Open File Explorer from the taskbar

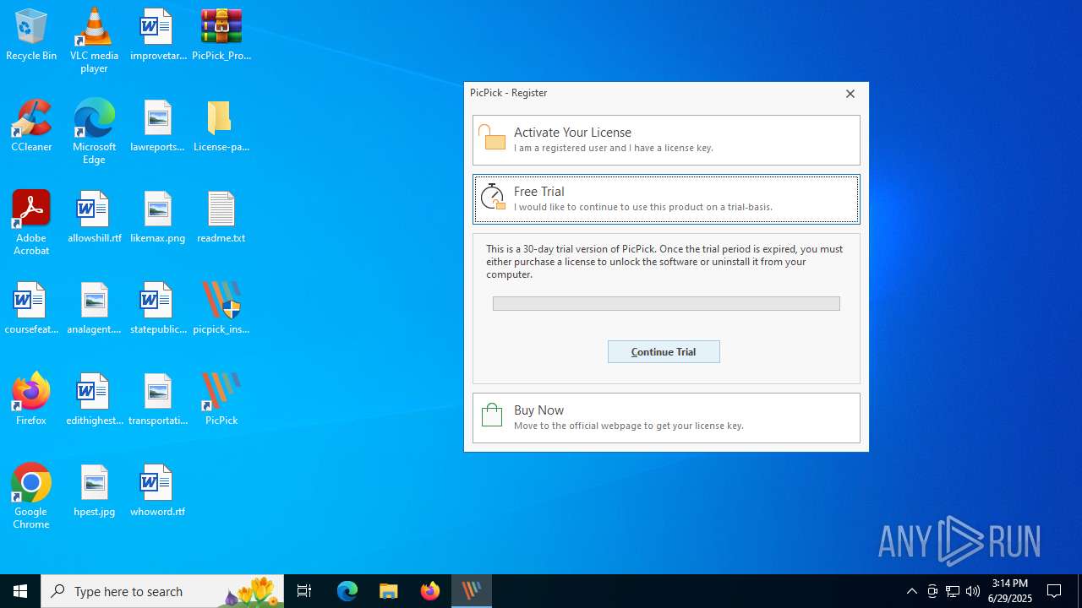click(x=389, y=591)
